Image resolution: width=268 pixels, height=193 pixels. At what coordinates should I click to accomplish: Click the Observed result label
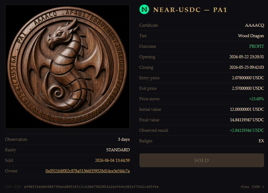coord(154,131)
